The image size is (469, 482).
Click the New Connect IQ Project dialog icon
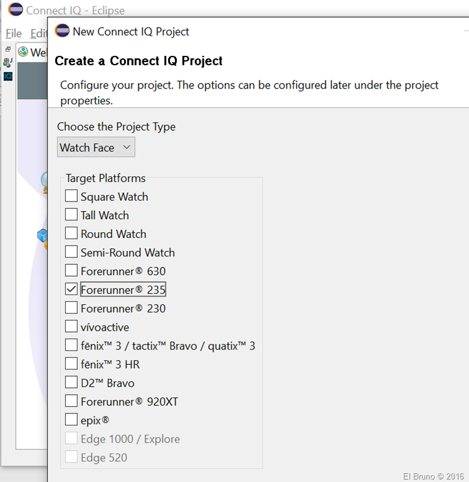tap(62, 31)
